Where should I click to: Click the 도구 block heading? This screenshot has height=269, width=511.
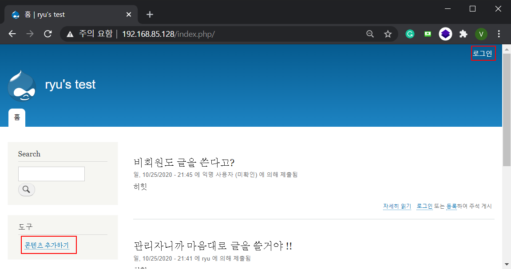pos(25,227)
